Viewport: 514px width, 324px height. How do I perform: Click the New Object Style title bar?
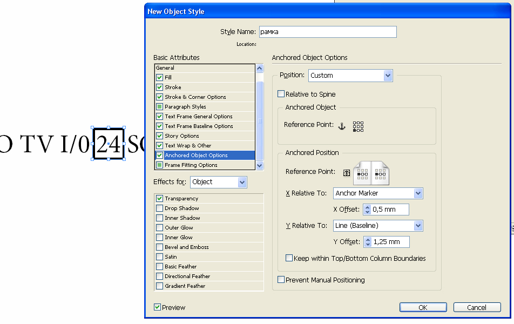(x=327, y=11)
